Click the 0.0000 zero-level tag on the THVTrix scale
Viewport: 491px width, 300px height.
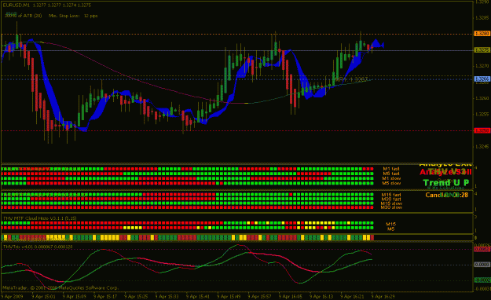pyautogui.click(x=482, y=265)
